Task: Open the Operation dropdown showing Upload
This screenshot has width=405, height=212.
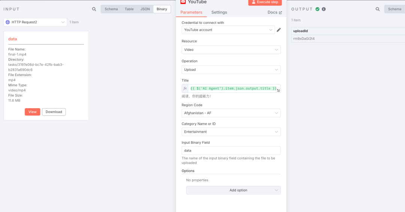Action: (231, 70)
